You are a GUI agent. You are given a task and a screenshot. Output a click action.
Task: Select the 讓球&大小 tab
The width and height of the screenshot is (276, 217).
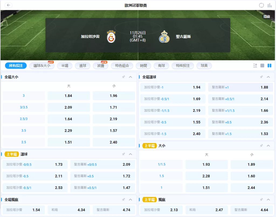click(42, 66)
